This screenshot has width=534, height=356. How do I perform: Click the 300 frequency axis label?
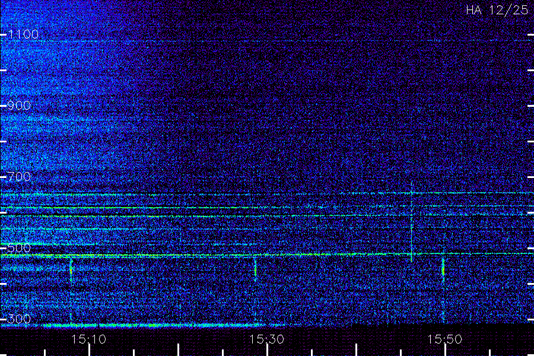click(19, 319)
